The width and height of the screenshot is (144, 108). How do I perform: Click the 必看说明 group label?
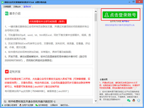(x=104, y=79)
